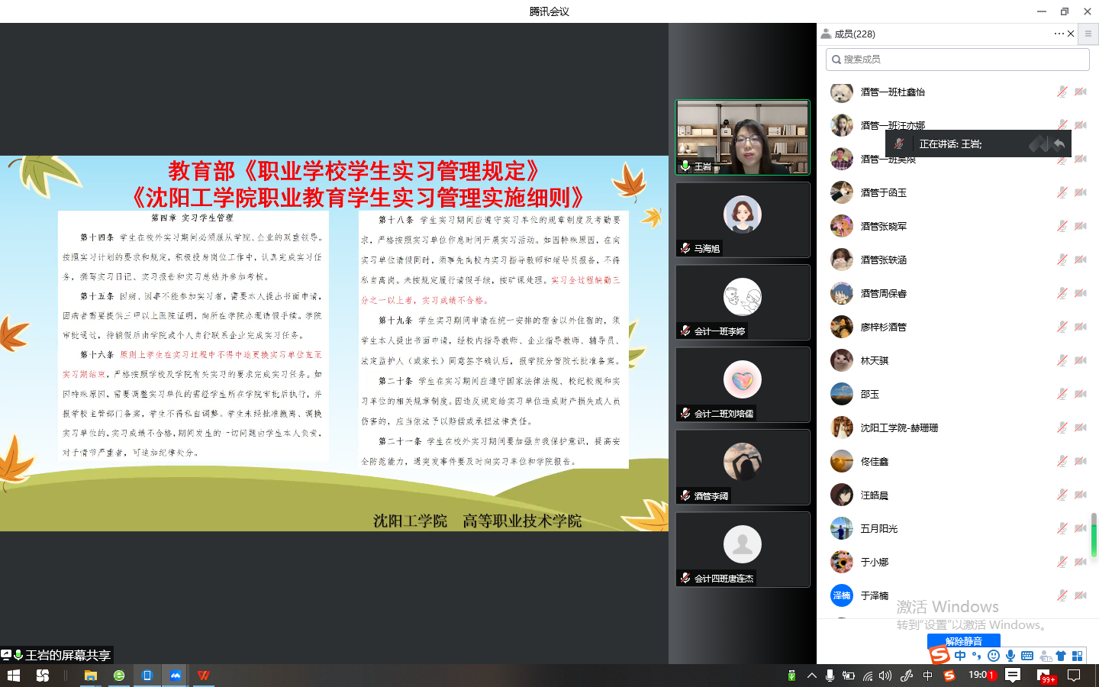Screen dimensions: 1099x687
Task: Toggle microphone for 酒管一班杜鑫怡
Action: coord(1062,92)
